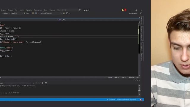Viewport: 190px width, 107px height.
Task: Click the project1 solution name label
Action: [x=87, y=10]
